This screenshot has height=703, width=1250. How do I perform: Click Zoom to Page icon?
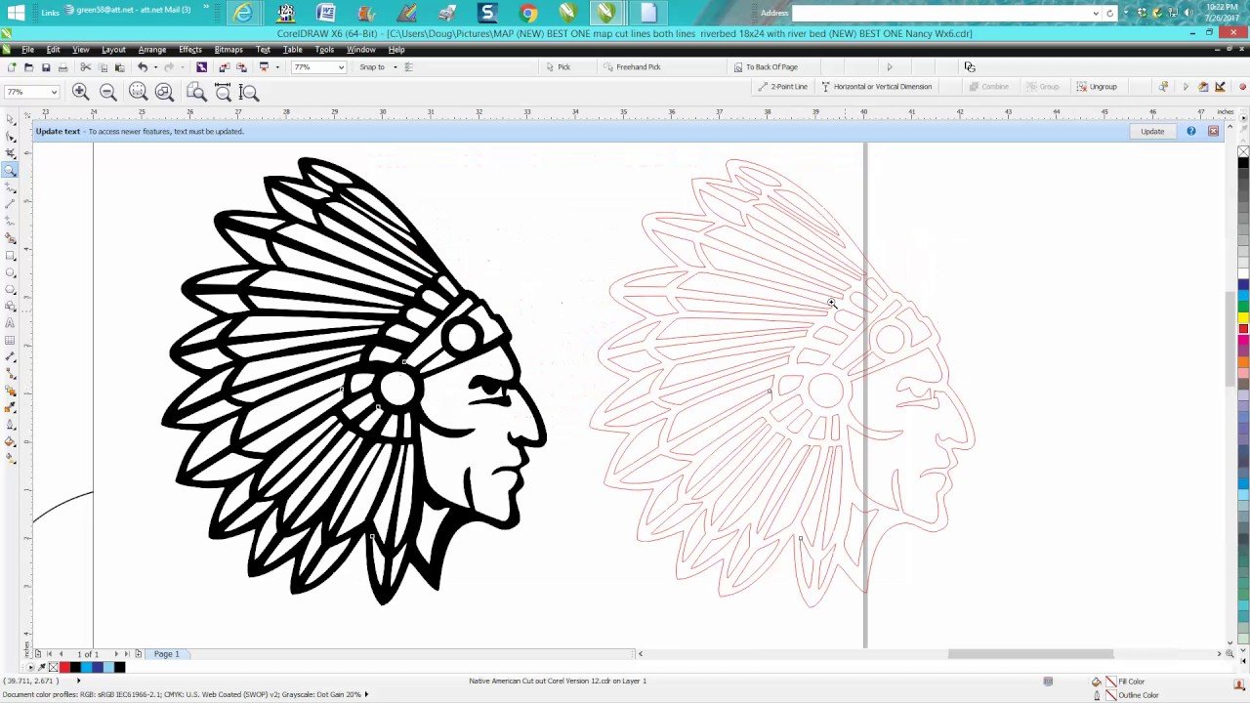[x=196, y=92]
